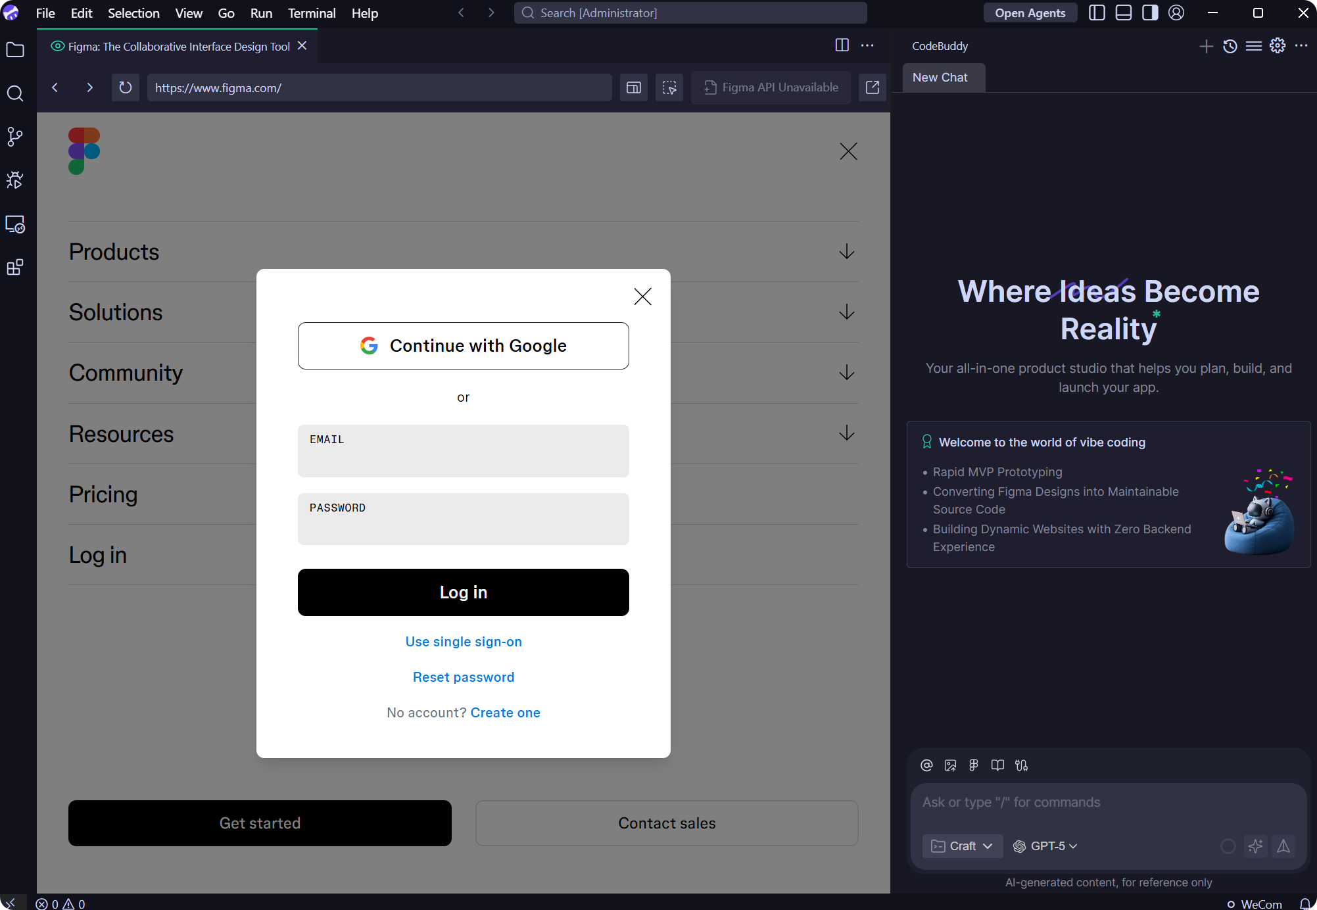Open the View menu
The width and height of the screenshot is (1317, 910).
tap(189, 13)
